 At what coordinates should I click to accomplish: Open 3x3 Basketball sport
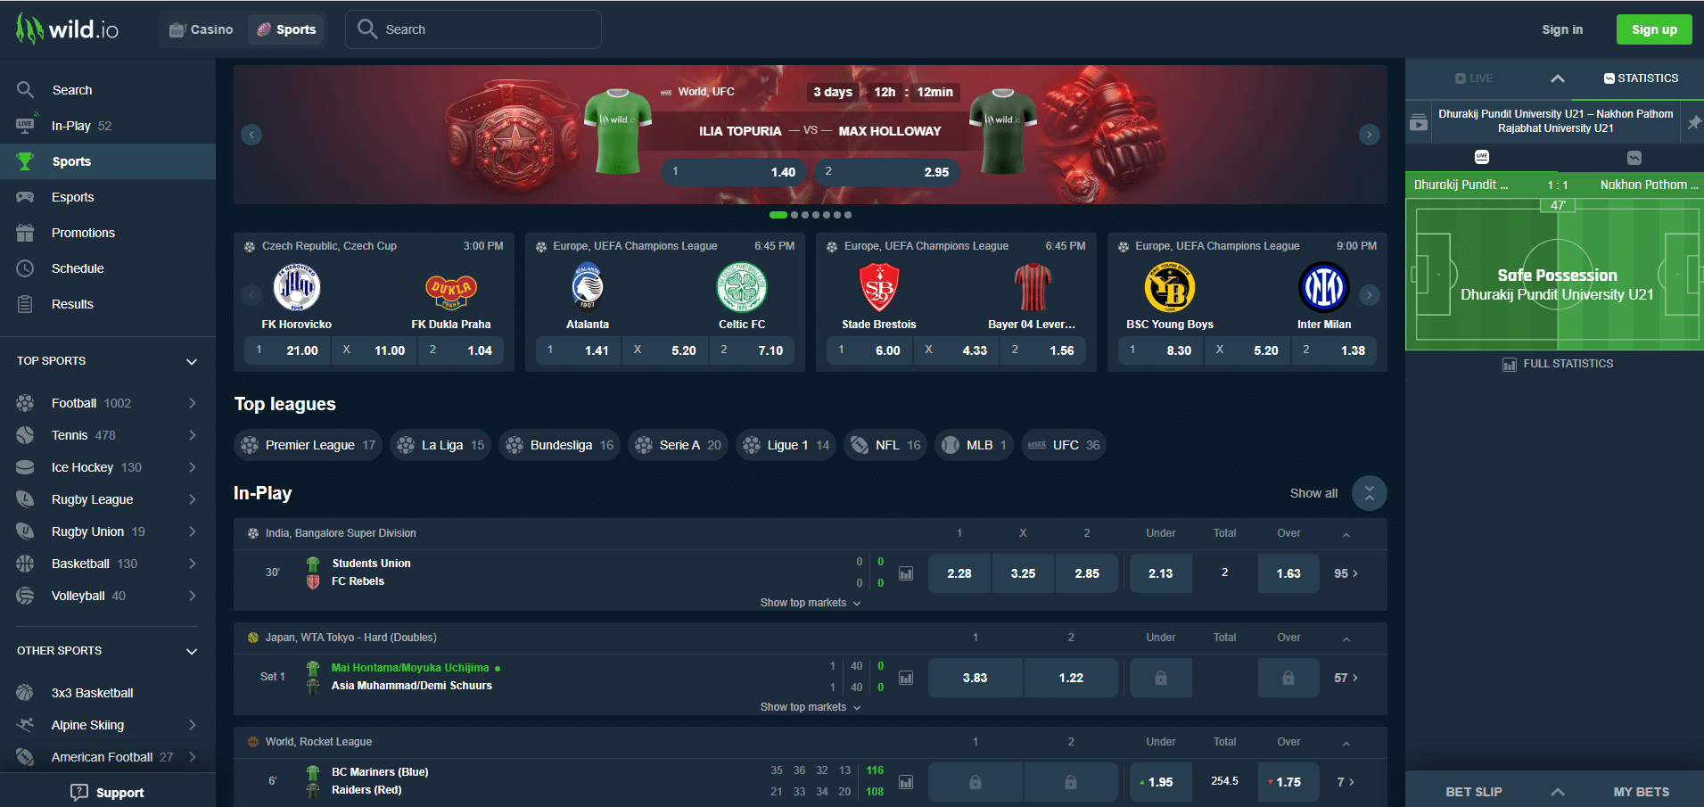(108, 693)
